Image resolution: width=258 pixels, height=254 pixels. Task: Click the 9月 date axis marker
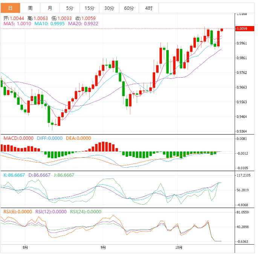pyautogui.click(x=103, y=248)
